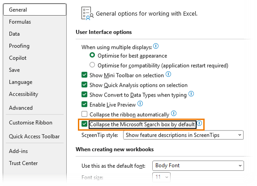Choose Optimise for compatibility radio option
Image resolution: width=257 pixels, height=186 pixels.
pyautogui.click(x=92, y=65)
